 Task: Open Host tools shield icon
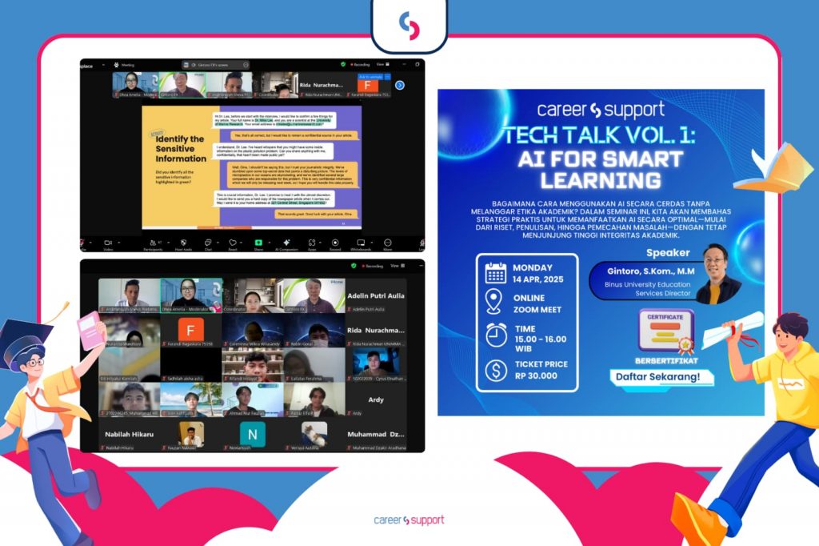(x=183, y=243)
